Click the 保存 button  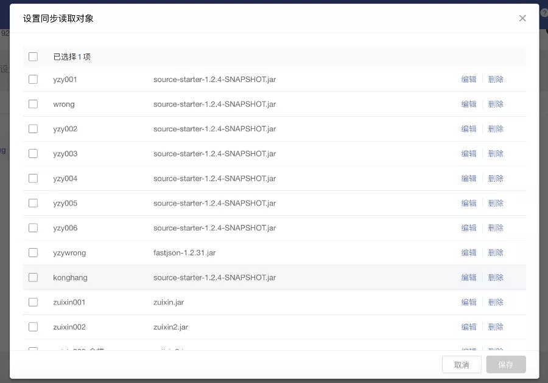[x=506, y=365]
